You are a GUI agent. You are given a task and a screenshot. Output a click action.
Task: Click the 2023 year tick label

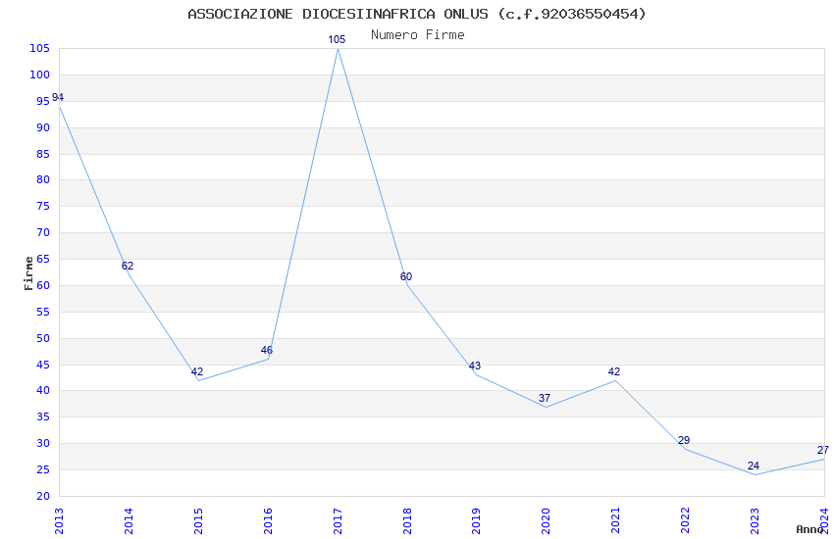coord(756,521)
